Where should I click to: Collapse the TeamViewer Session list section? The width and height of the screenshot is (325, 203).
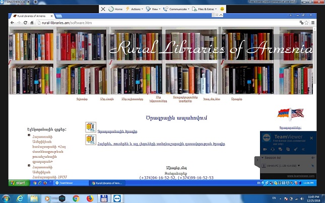point(262,157)
